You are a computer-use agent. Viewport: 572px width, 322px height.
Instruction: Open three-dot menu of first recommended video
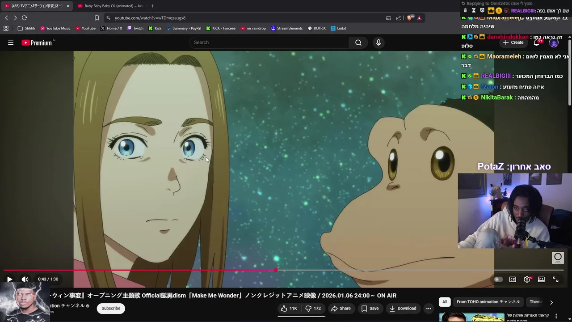coord(556,316)
